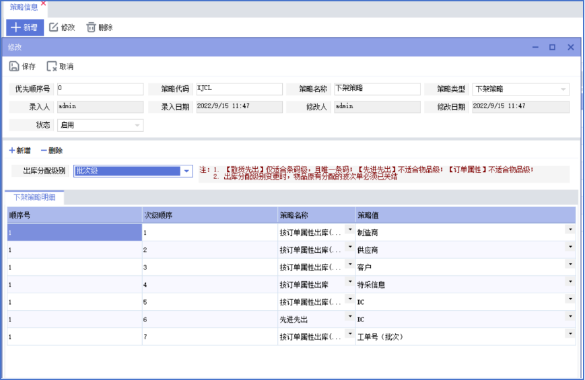
Task: Open the 策略类型 dropdown
Action: pyautogui.click(x=563, y=89)
